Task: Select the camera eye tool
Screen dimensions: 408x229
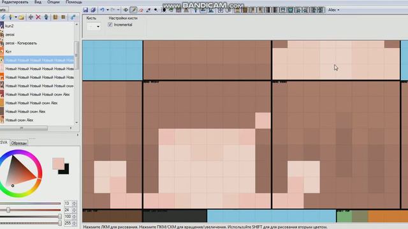Action: point(126,10)
